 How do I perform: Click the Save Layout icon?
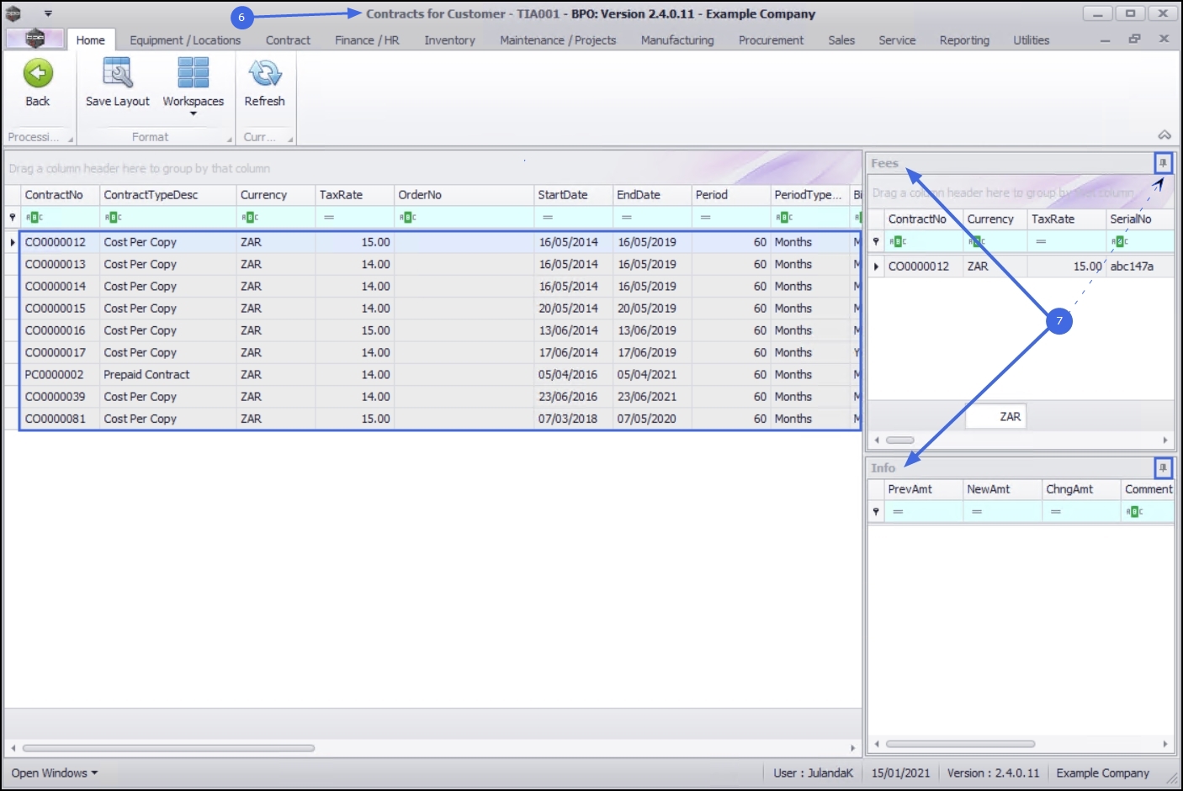coord(117,73)
